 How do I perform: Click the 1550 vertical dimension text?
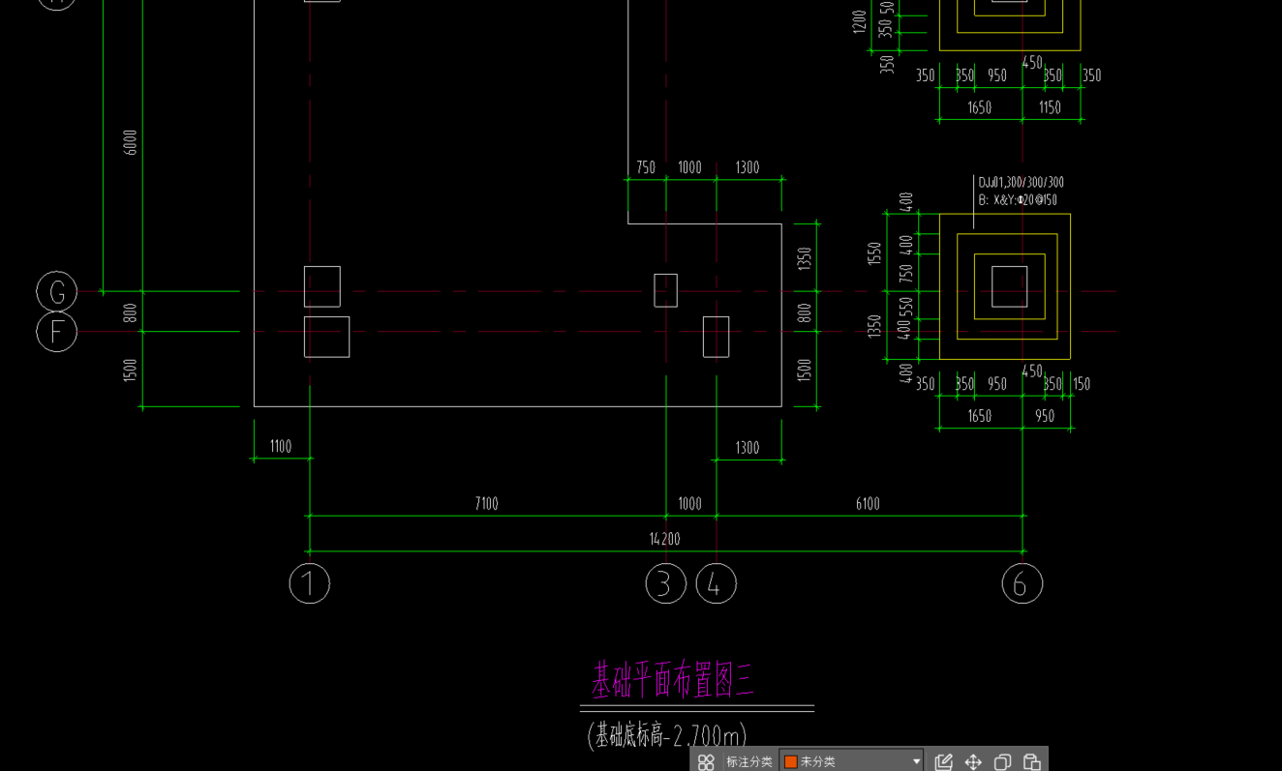[875, 253]
